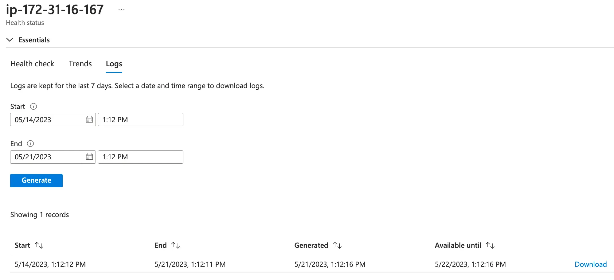The height and width of the screenshot is (280, 614).
Task: Sort records by Available until arrows
Action: 490,245
